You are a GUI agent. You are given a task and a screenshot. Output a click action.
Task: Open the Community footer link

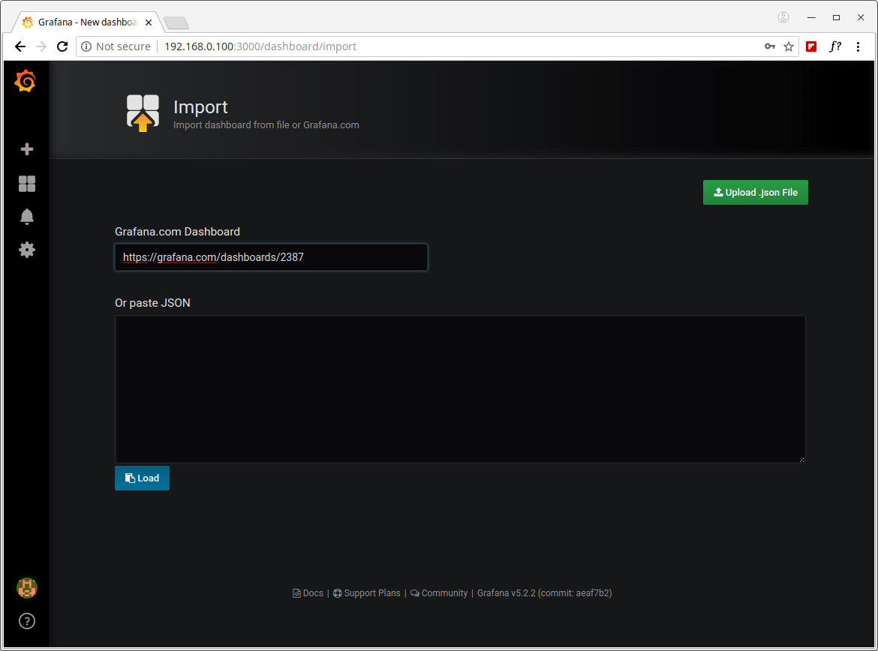[x=439, y=593]
